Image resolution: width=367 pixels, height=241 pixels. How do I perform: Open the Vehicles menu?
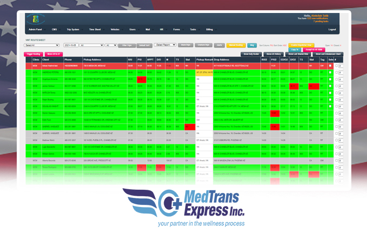coord(115,30)
